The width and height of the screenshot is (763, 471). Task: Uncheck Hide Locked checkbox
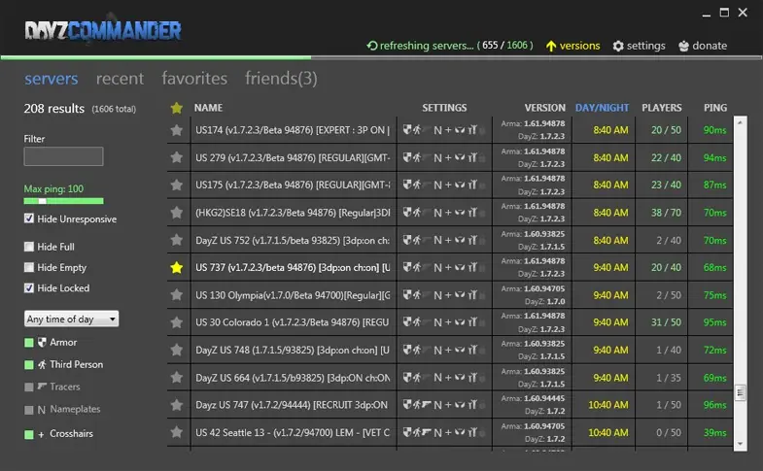(x=29, y=287)
